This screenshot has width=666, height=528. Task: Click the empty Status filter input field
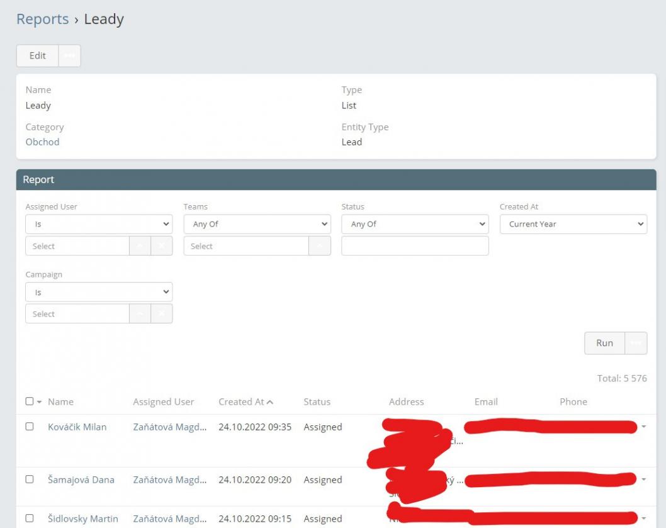415,246
